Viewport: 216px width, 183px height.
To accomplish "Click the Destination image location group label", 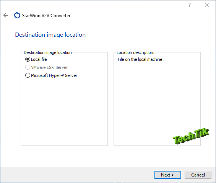I will pos(48,52).
